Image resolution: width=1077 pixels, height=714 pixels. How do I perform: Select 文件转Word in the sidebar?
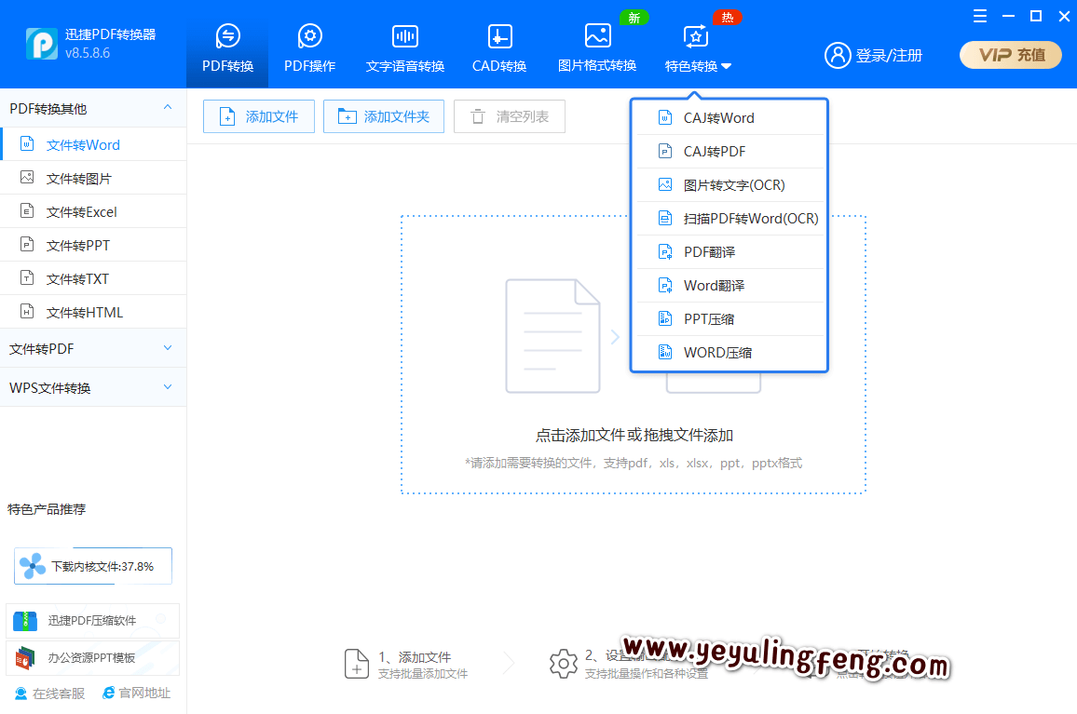click(x=93, y=144)
